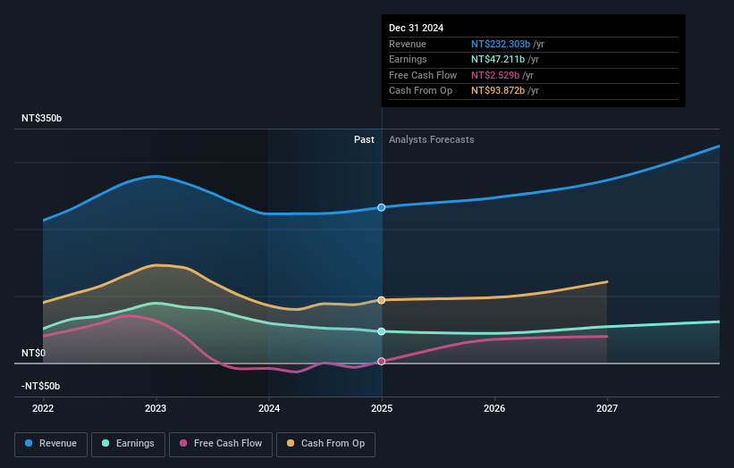Select 2023 on the time axis

click(x=156, y=409)
